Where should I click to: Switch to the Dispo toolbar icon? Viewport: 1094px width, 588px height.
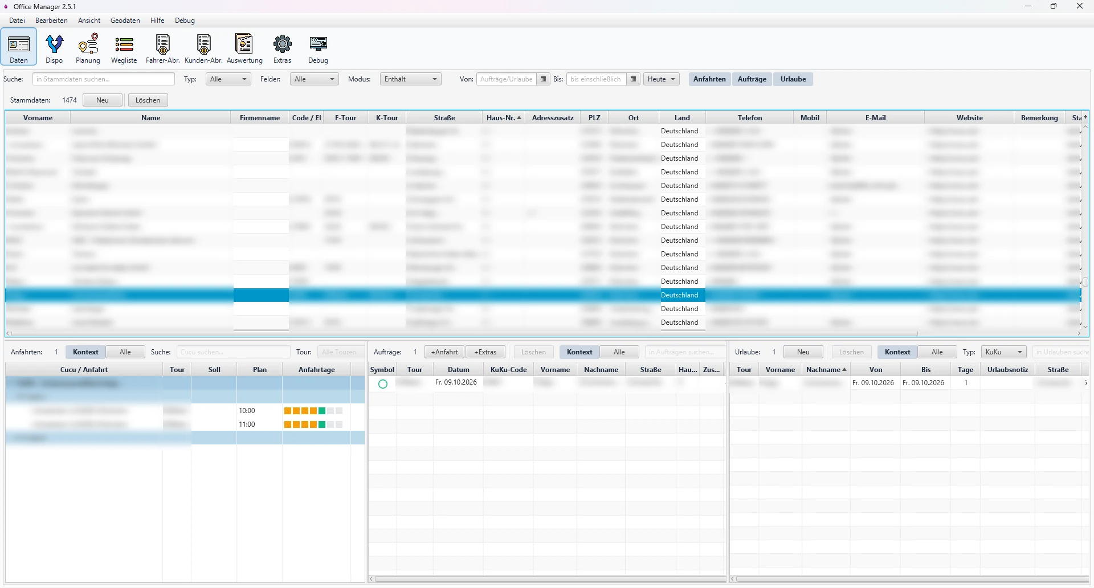(54, 48)
